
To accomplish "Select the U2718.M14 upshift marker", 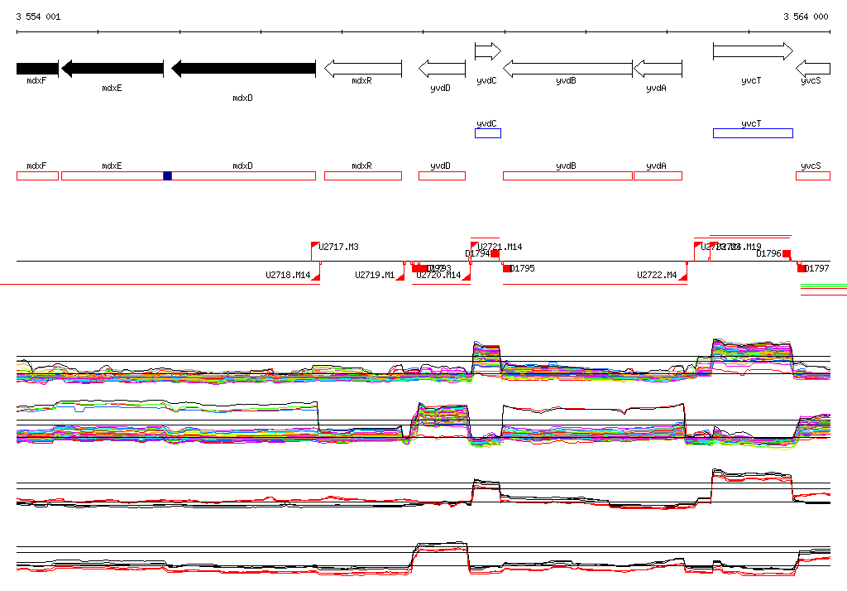I will tap(316, 276).
